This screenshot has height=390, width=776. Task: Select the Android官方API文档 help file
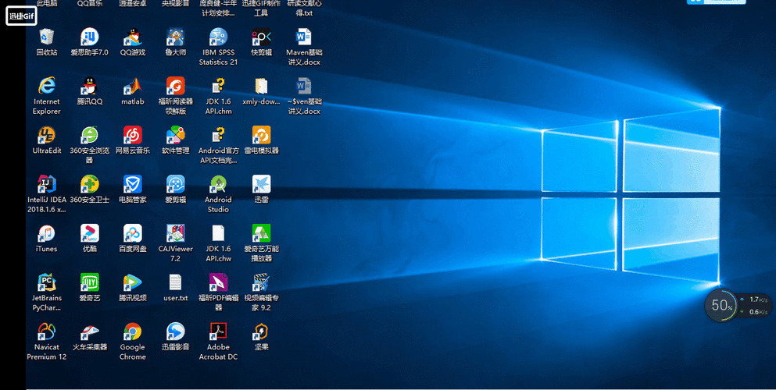218,135
